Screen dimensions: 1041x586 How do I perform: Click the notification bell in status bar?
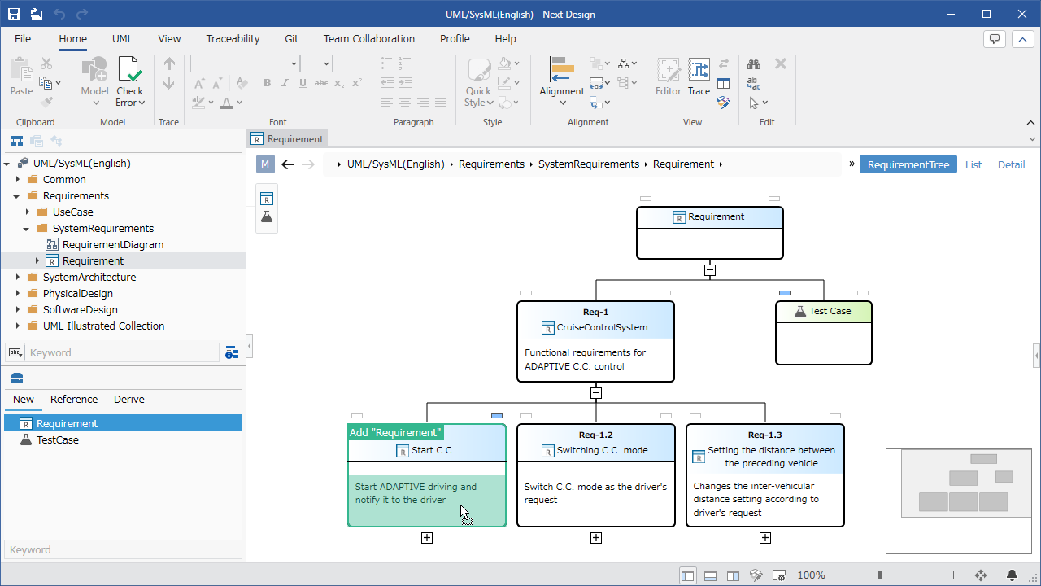pyautogui.click(x=1013, y=575)
